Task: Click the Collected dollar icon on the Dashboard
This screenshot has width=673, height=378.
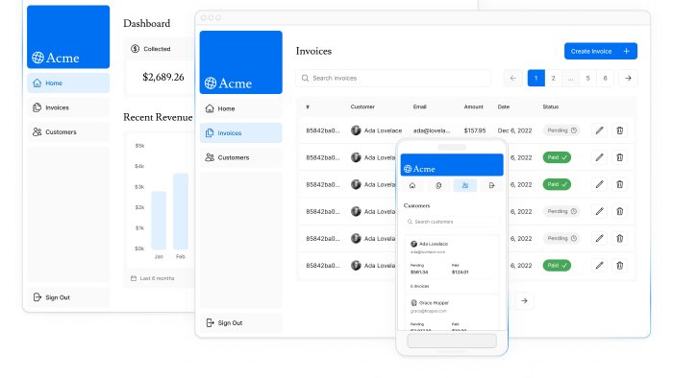Action: pos(136,49)
